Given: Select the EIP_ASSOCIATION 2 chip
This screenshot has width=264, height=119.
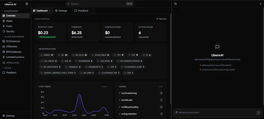Looking at the screenshot, I should 50,67.
